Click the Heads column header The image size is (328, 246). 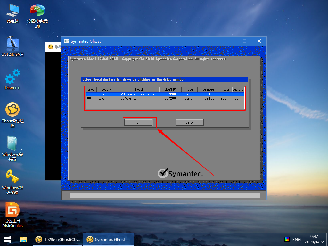[226, 90]
